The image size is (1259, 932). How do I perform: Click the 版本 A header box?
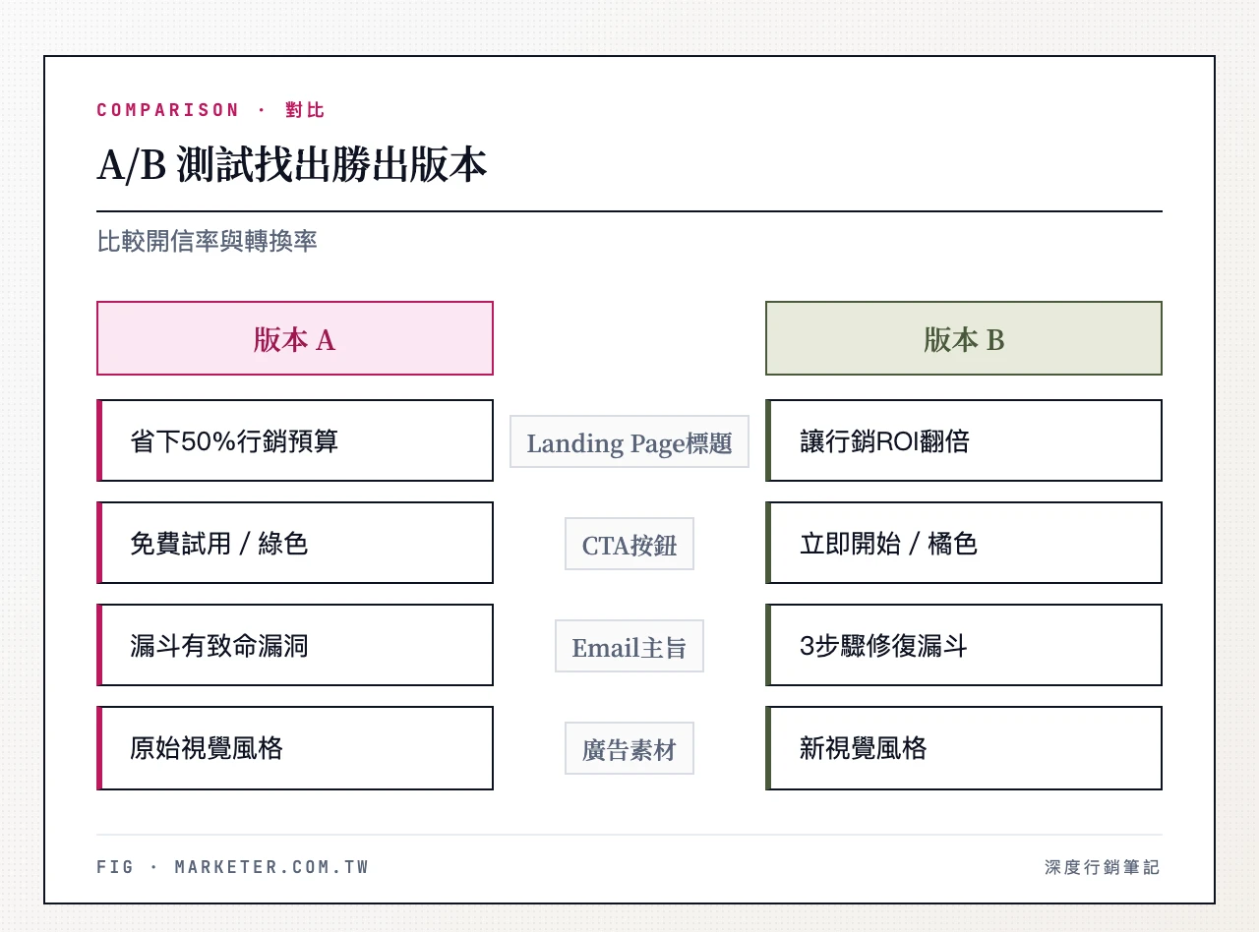click(295, 338)
